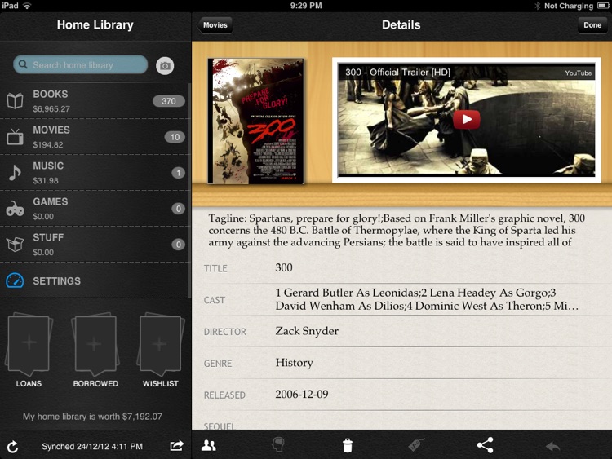Tap the Genre value History
Image resolution: width=612 pixels, height=459 pixels.
(x=295, y=363)
